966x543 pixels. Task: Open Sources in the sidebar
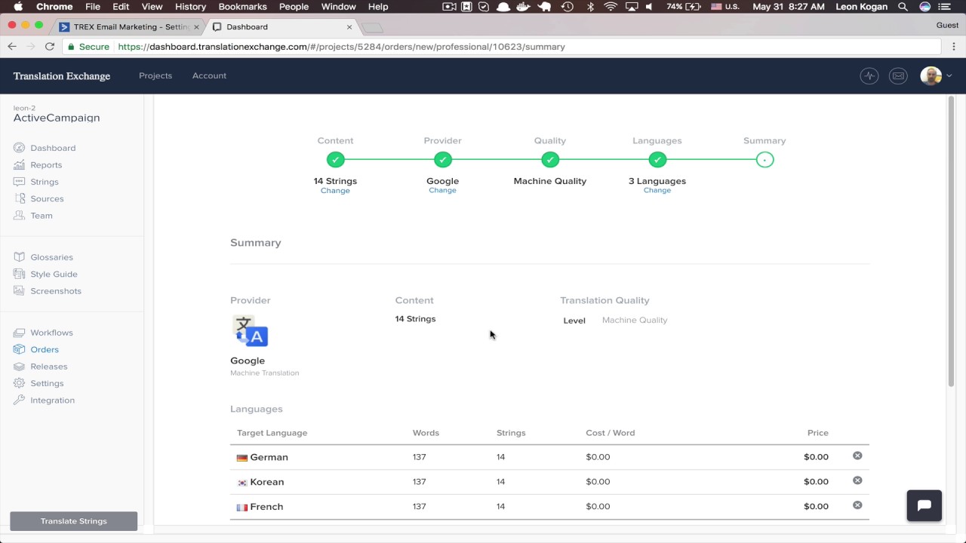click(x=47, y=199)
